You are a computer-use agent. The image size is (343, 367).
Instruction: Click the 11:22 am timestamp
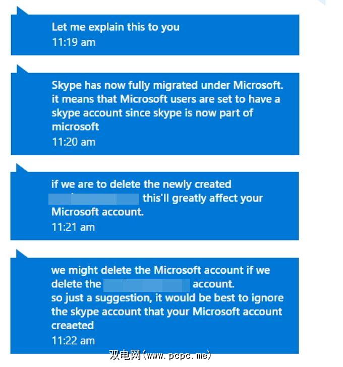(x=73, y=341)
